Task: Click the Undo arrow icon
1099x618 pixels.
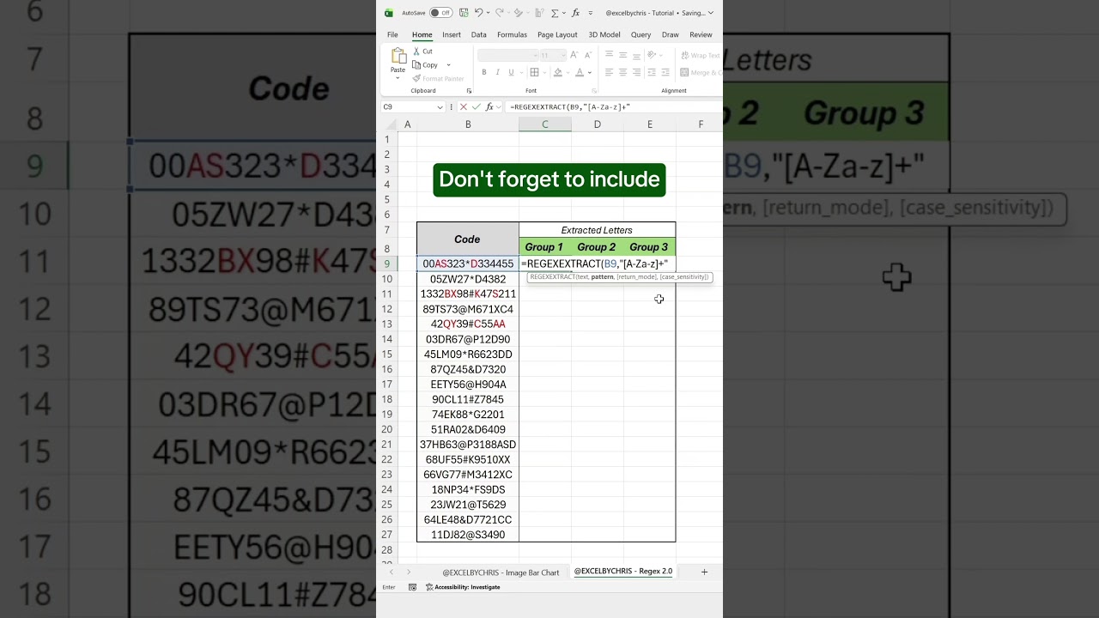Action: tap(478, 13)
